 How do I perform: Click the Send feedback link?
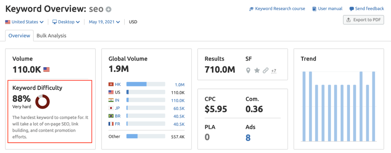pos(367,9)
